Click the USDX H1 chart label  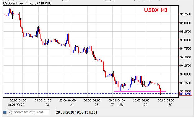pyautogui.click(x=156, y=10)
